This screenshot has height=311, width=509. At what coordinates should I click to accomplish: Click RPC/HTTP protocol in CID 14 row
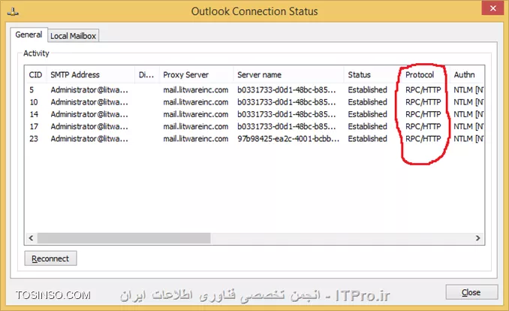423,114
